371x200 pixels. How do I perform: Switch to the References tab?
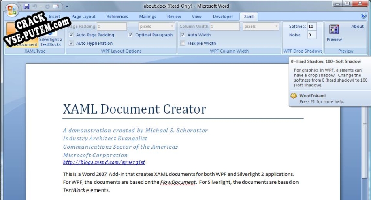click(117, 17)
